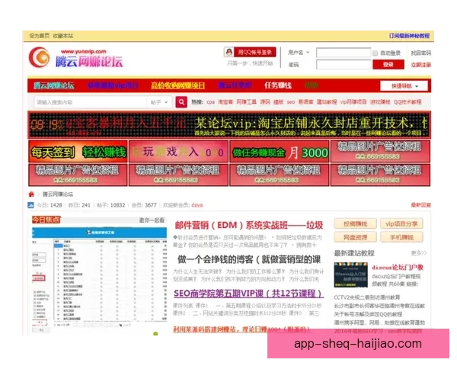Viewport: 457px width, 366px height.
Task: Click the search content input box
Action: tap(91, 102)
